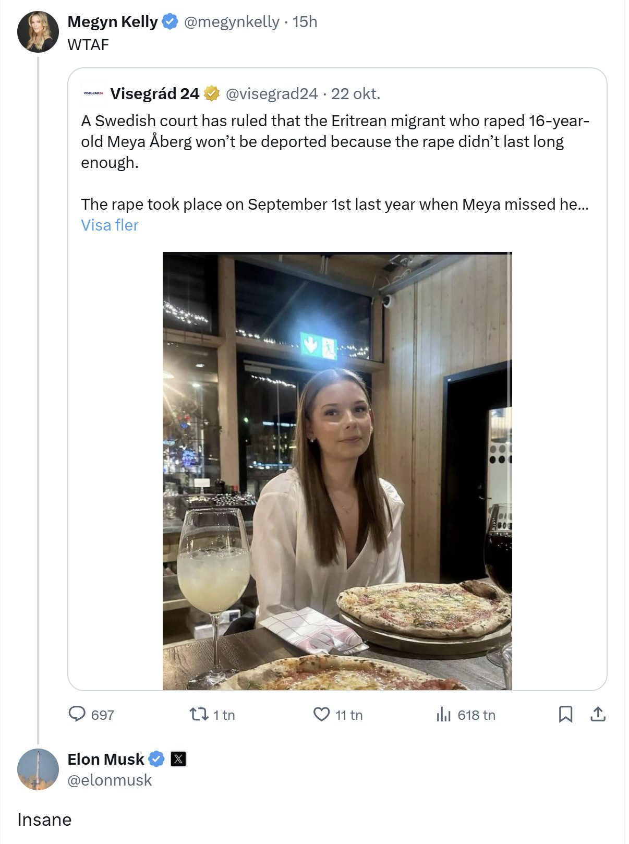Open Megyn Kelly's profile picture
The image size is (629, 844).
click(38, 32)
